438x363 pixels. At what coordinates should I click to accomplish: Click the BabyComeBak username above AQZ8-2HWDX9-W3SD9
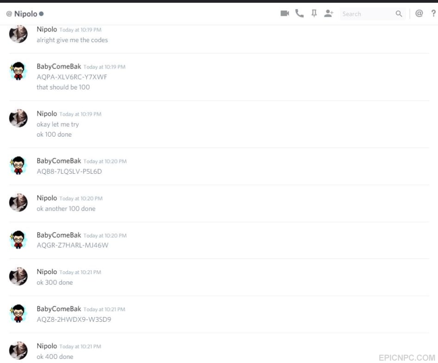pyautogui.click(x=59, y=309)
